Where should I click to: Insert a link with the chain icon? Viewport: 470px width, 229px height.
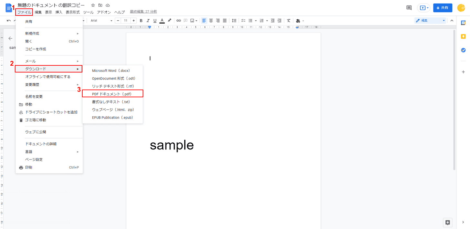pyautogui.click(x=179, y=21)
